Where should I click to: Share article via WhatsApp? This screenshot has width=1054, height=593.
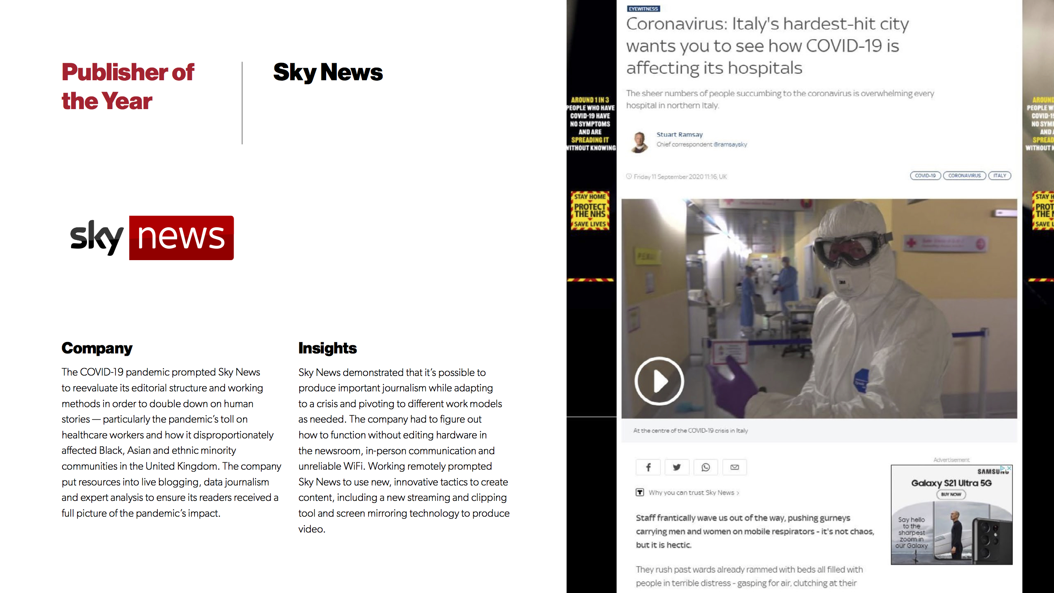[x=705, y=467]
